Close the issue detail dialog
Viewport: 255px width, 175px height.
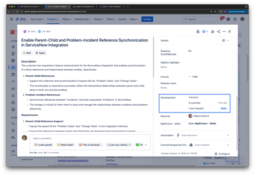[x=229, y=31]
